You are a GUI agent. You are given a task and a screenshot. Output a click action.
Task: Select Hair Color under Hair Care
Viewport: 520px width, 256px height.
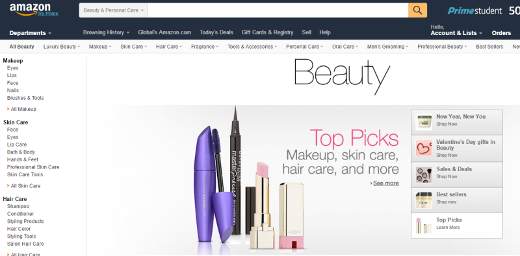[x=19, y=229]
